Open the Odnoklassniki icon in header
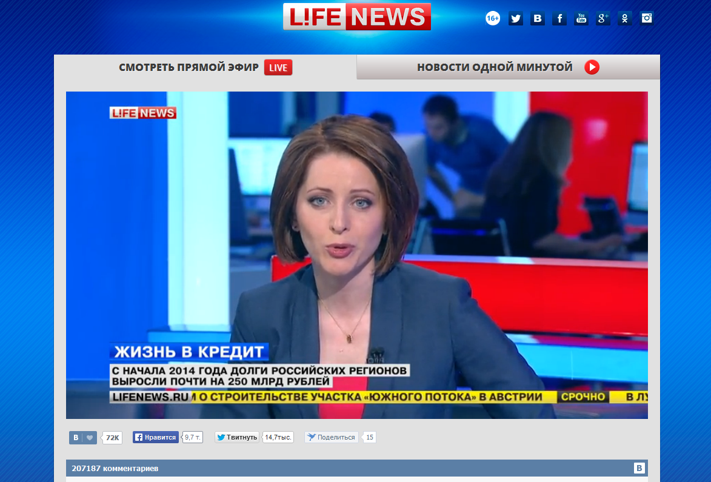Viewport: 711px width, 482px height. pyautogui.click(x=624, y=19)
